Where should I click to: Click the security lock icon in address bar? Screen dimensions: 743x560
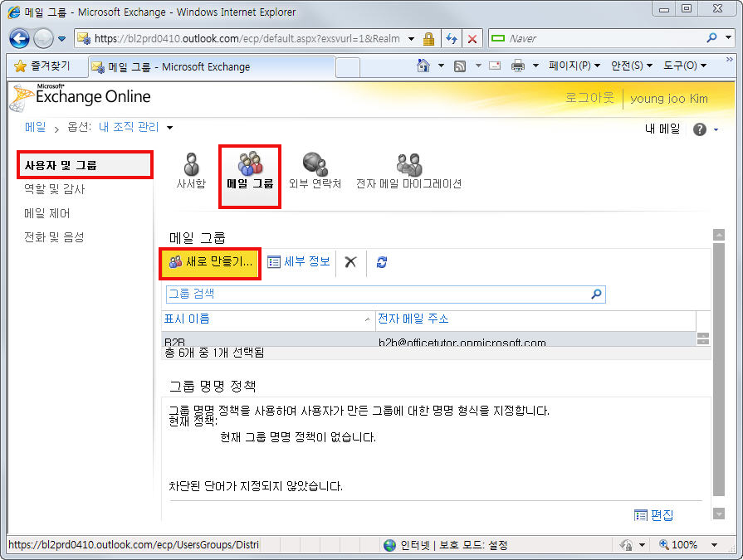[x=429, y=39]
